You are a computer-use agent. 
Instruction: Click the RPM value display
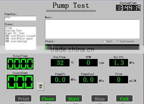click(88, 63)
